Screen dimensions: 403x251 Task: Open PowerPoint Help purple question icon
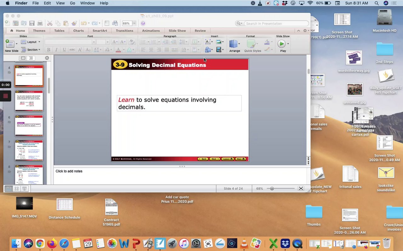[143, 23]
